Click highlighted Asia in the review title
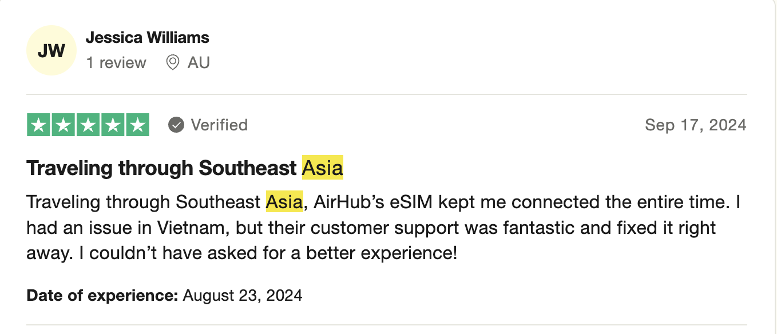 323,168
